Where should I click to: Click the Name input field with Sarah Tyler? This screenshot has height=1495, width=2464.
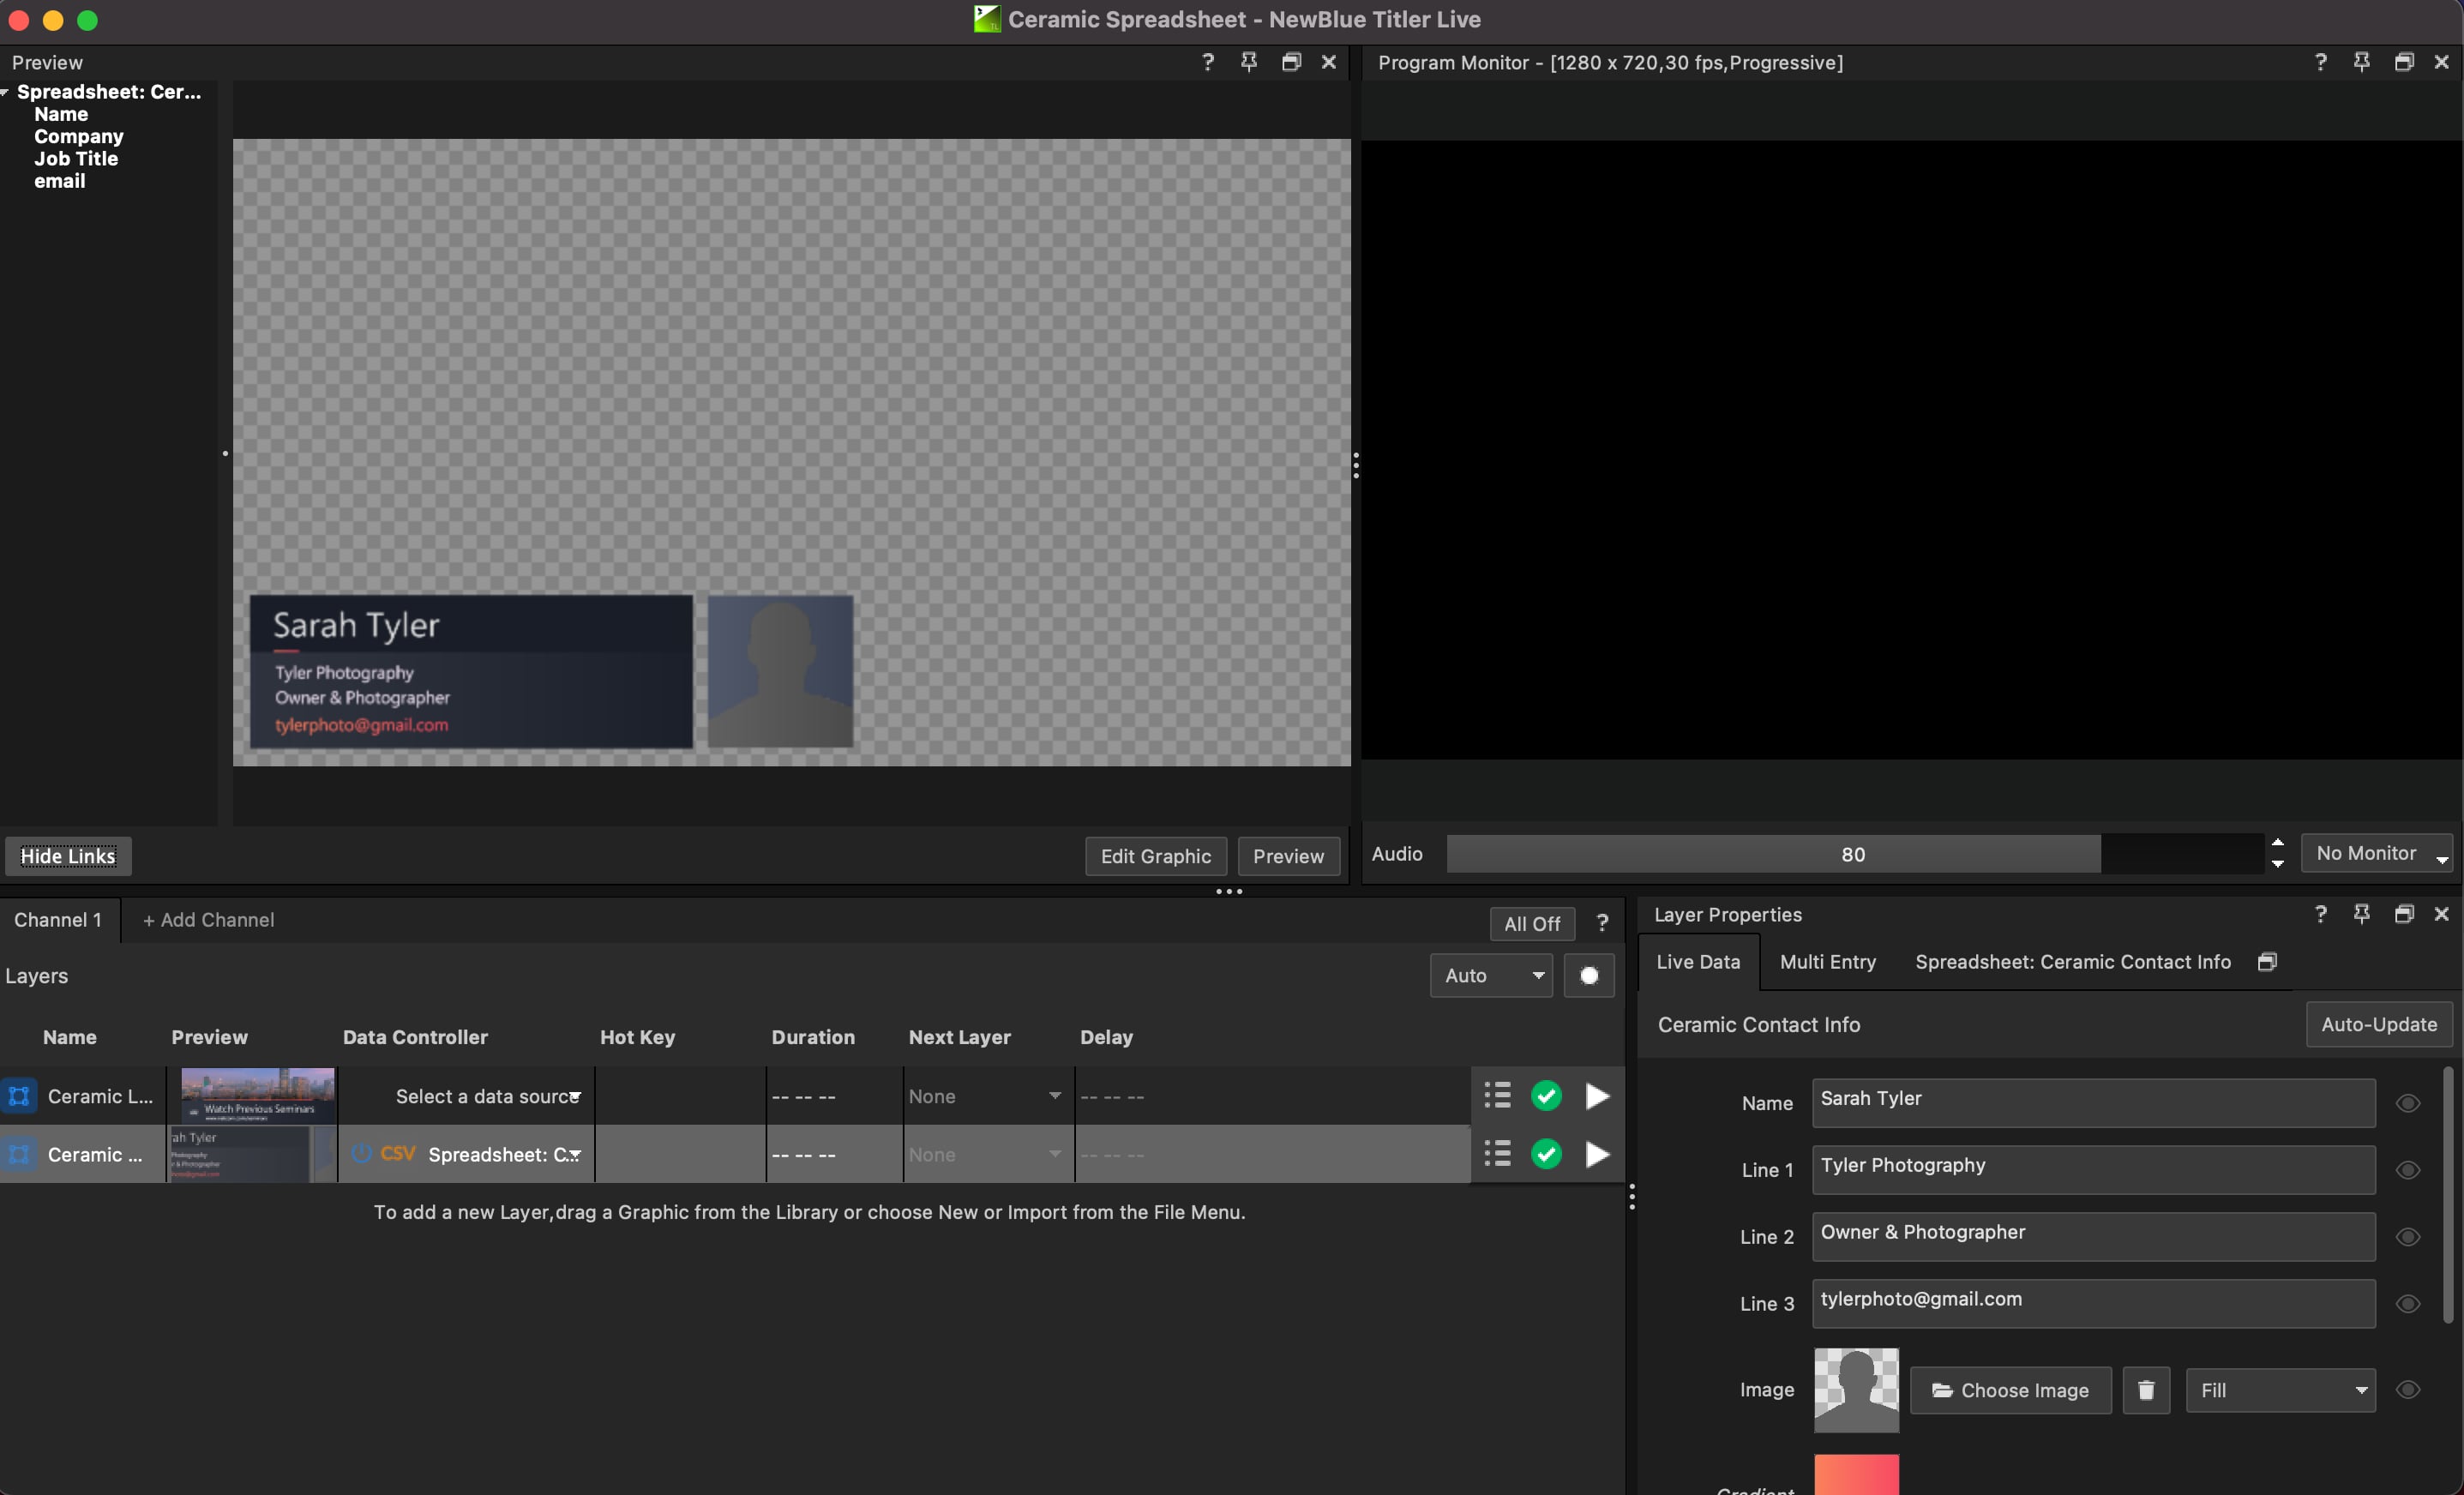coord(2092,1102)
